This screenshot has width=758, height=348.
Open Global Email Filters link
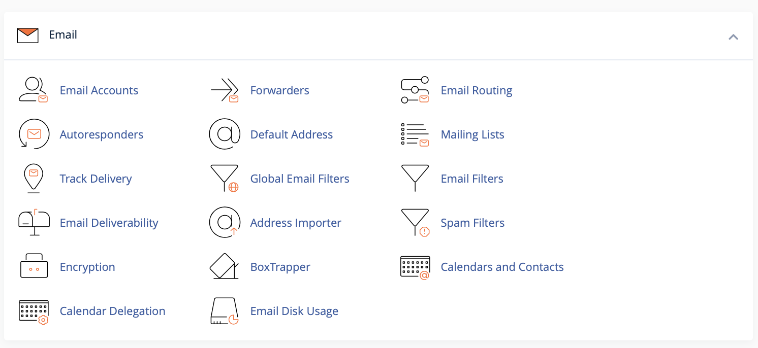(300, 179)
